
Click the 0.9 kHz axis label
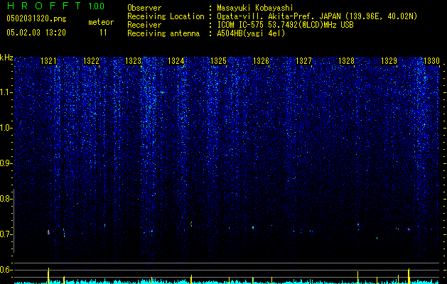point(6,163)
